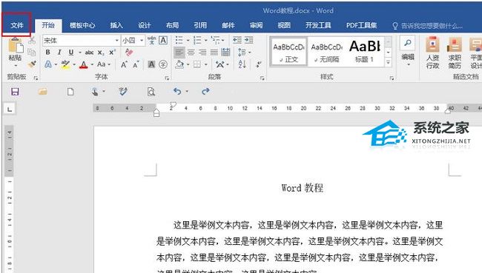Select the 正文 style

288,52
